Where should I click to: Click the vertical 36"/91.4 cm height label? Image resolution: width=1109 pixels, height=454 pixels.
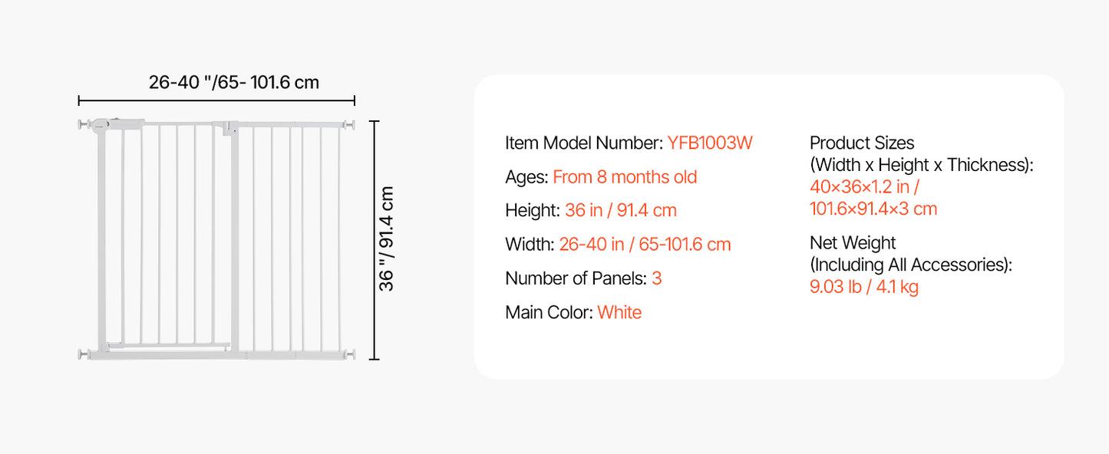pyautogui.click(x=387, y=239)
